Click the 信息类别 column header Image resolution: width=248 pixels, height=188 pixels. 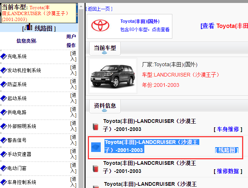tap(27, 41)
